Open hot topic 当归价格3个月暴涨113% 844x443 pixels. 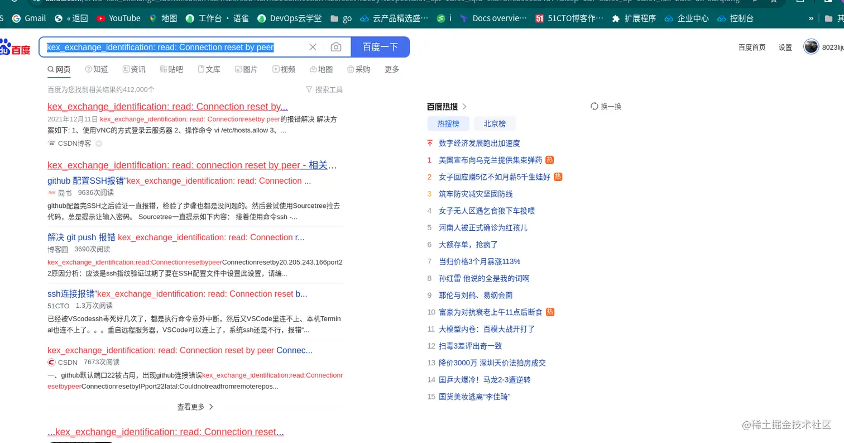(479, 261)
